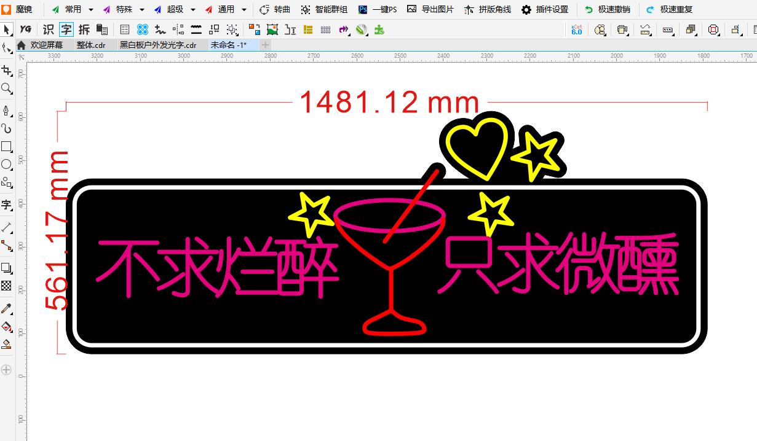The height and width of the screenshot is (441, 757).
Task: Click the green puzzle piece icon
Action: pos(379,29)
